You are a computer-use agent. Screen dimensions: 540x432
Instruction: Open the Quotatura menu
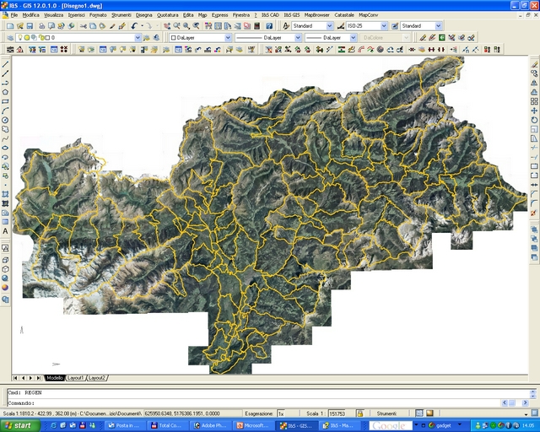[x=167, y=14]
